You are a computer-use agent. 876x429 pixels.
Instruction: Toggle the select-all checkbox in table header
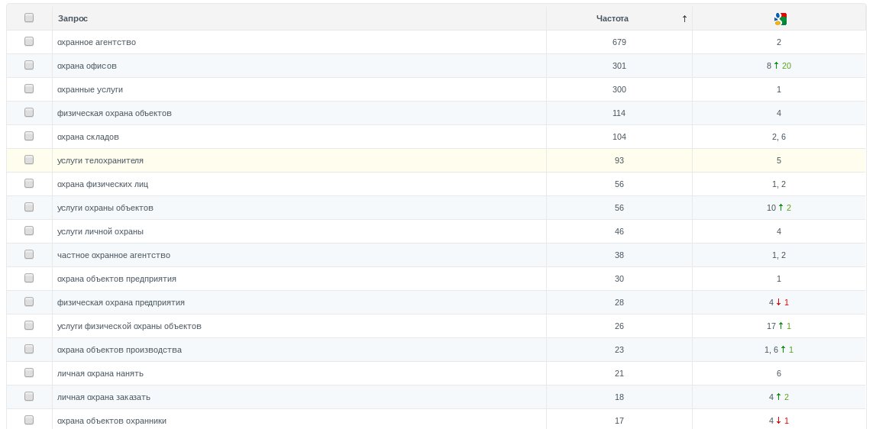pos(29,18)
